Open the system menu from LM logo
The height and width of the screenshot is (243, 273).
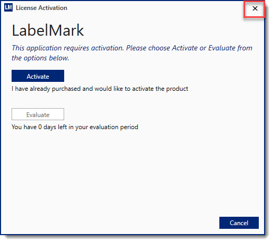(8, 8)
